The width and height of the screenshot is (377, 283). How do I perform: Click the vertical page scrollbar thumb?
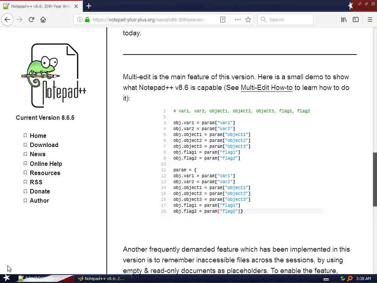374,179
